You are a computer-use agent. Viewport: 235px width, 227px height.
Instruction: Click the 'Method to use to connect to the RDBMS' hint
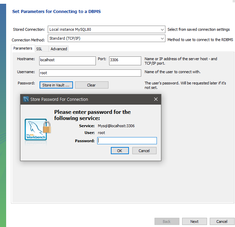pyautogui.click(x=200, y=40)
